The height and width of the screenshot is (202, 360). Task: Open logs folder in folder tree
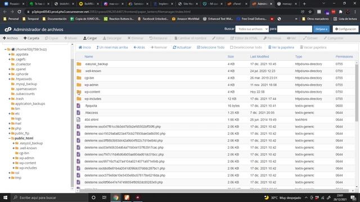[x=18, y=118]
